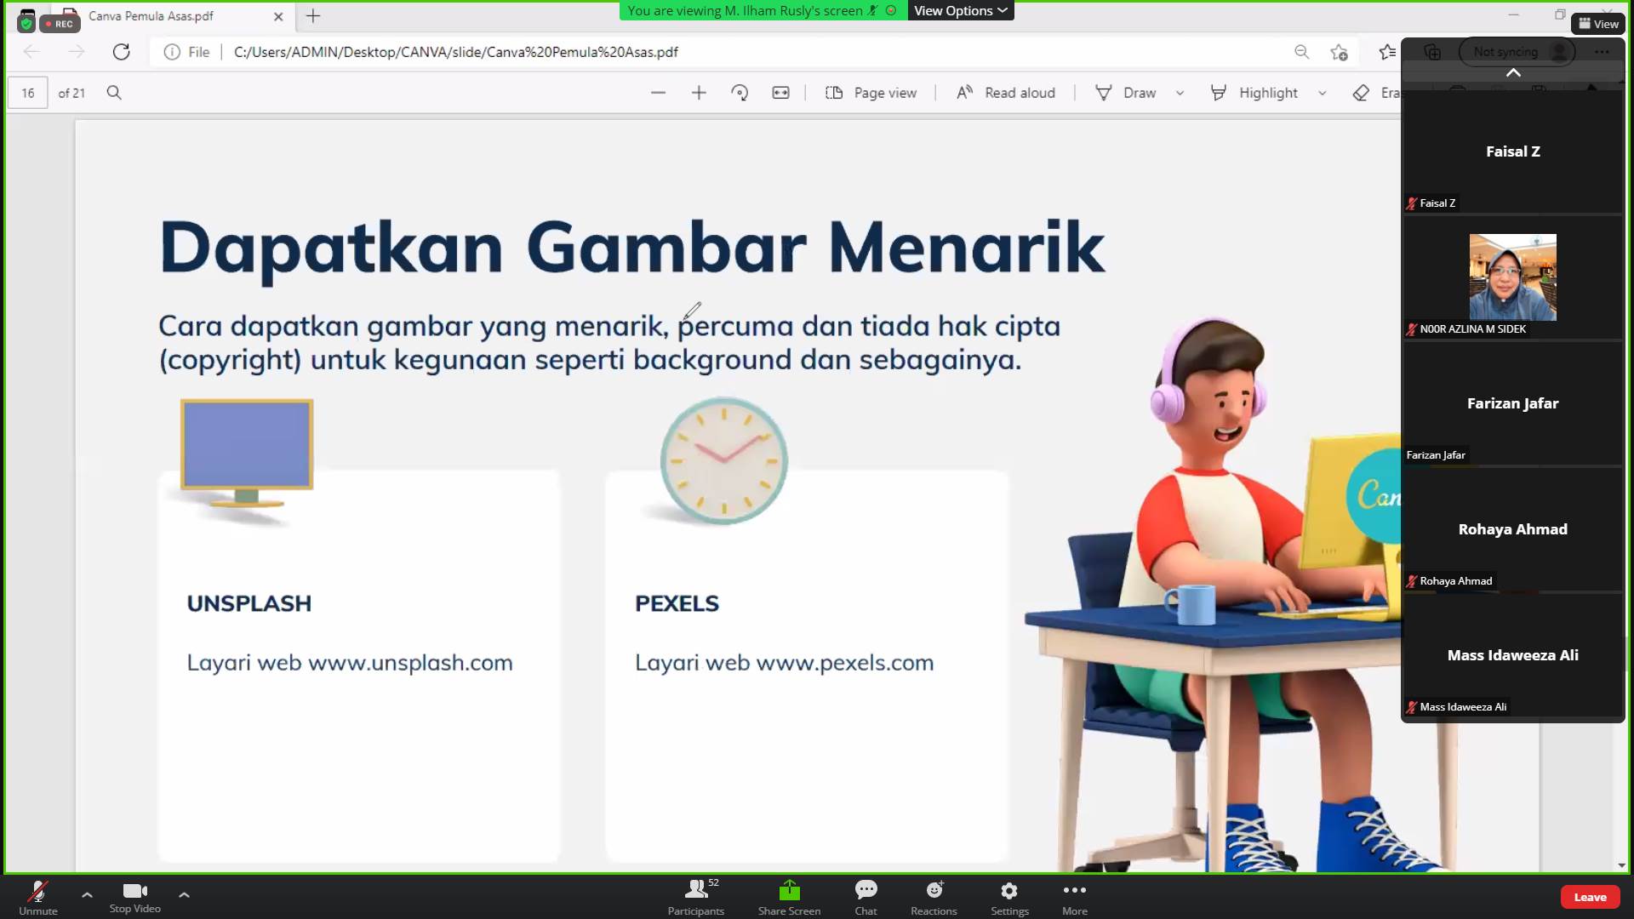Expand the Highlight color options dropdown
Screen dimensions: 1634x919
[x=1323, y=93]
